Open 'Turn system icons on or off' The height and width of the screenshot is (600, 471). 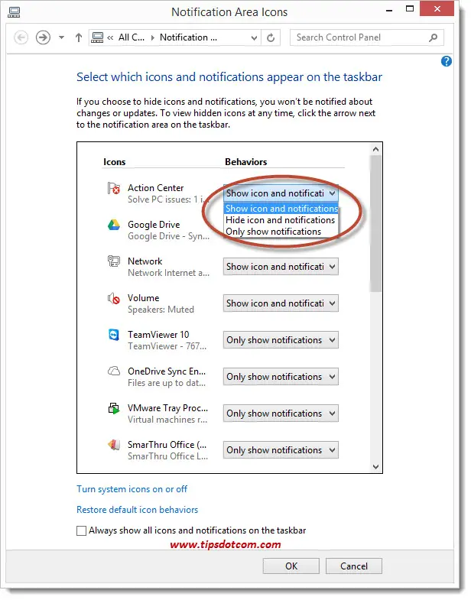(132, 489)
